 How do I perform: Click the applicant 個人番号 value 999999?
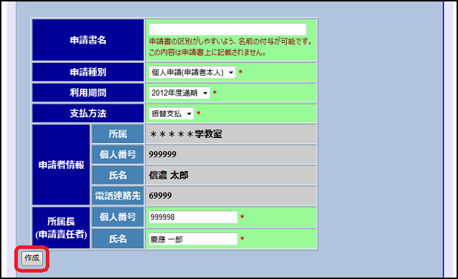coord(162,155)
